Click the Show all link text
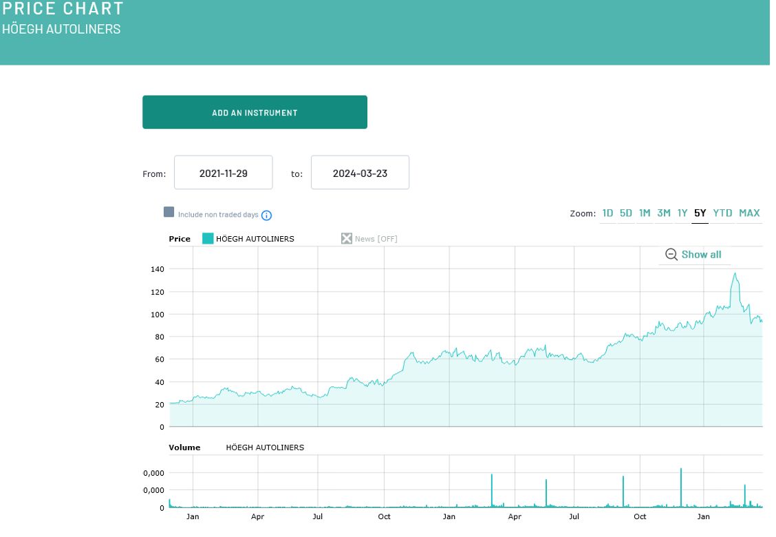This screenshot has width=776, height=537. (x=701, y=255)
